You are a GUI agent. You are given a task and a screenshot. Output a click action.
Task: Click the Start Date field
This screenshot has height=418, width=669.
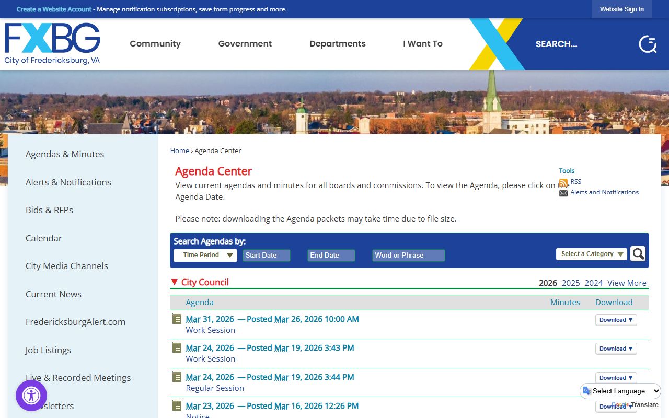point(267,256)
